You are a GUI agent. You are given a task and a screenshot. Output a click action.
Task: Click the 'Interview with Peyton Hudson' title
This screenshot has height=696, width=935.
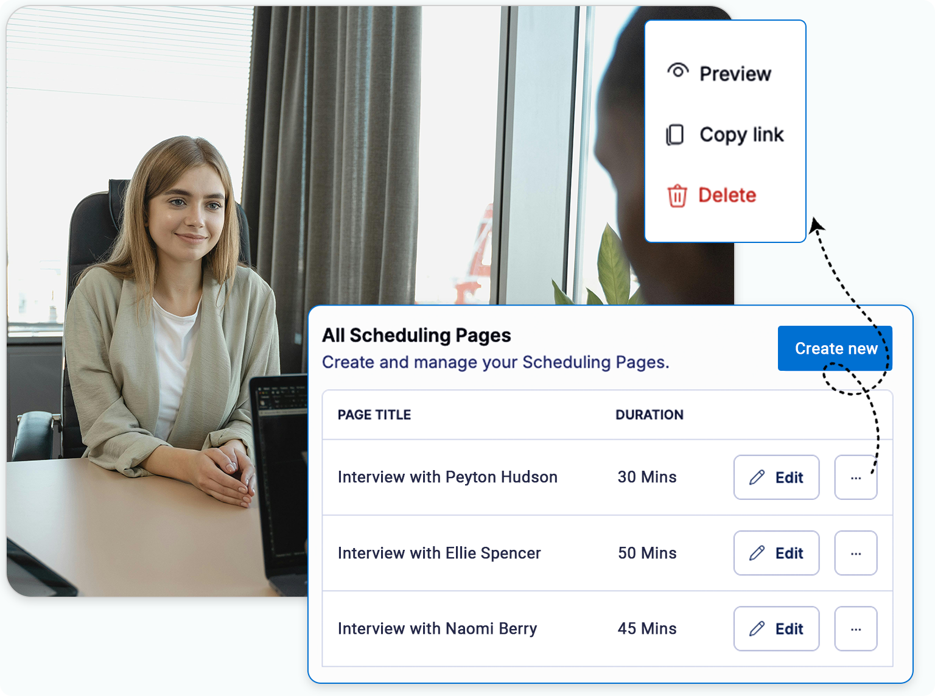(x=447, y=477)
